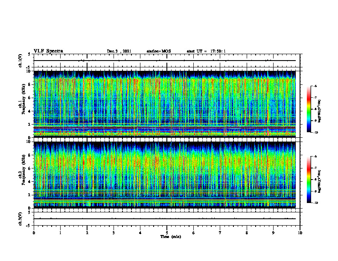The width and height of the screenshot is (338, 261).
Task: Click the "Time (min)" axis title
Action: [x=171, y=237]
